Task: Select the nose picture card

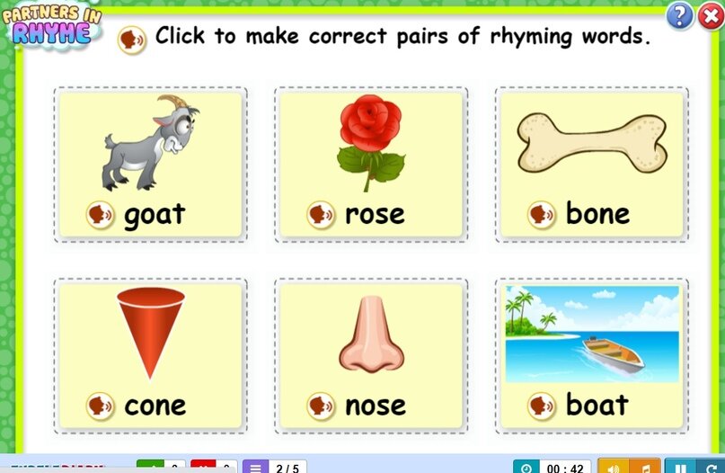Action: [371, 356]
